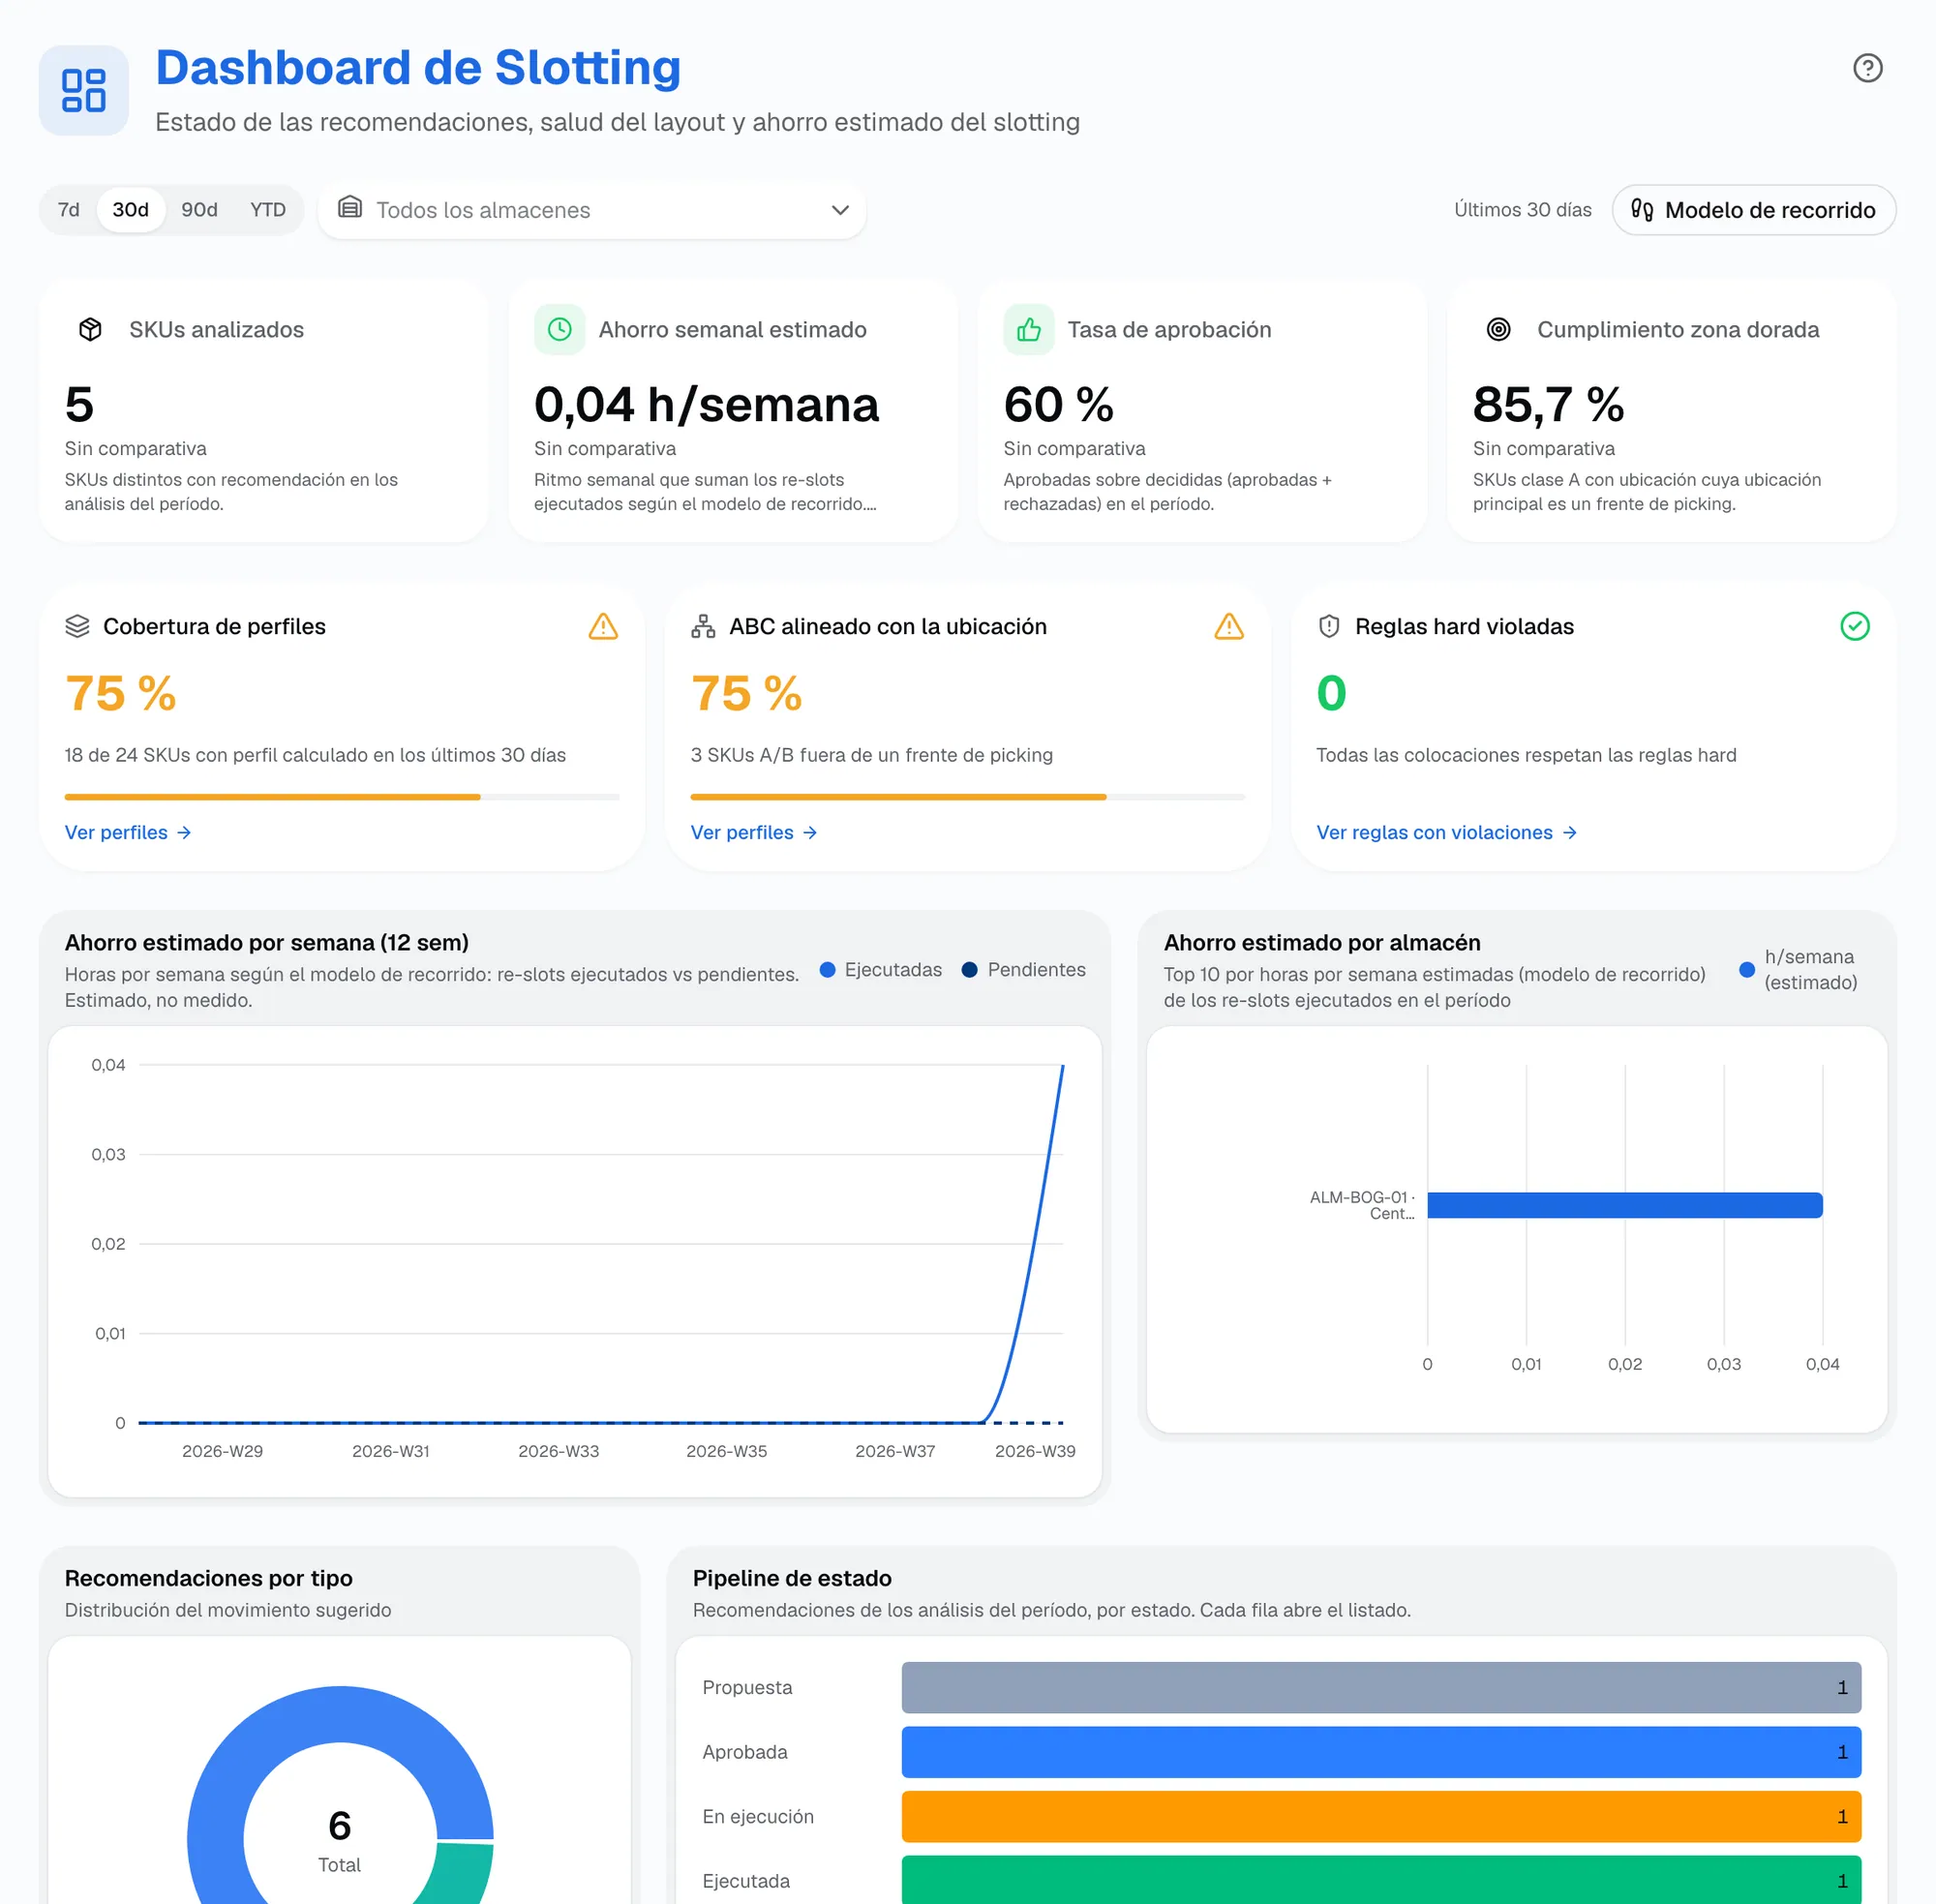1936x1904 pixels.
Task: Open the Aprobada pipeline row bar
Action: point(1381,1752)
